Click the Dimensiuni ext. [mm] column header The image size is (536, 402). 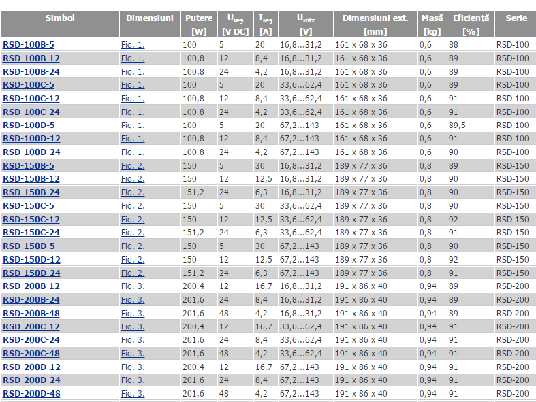pyautogui.click(x=375, y=24)
